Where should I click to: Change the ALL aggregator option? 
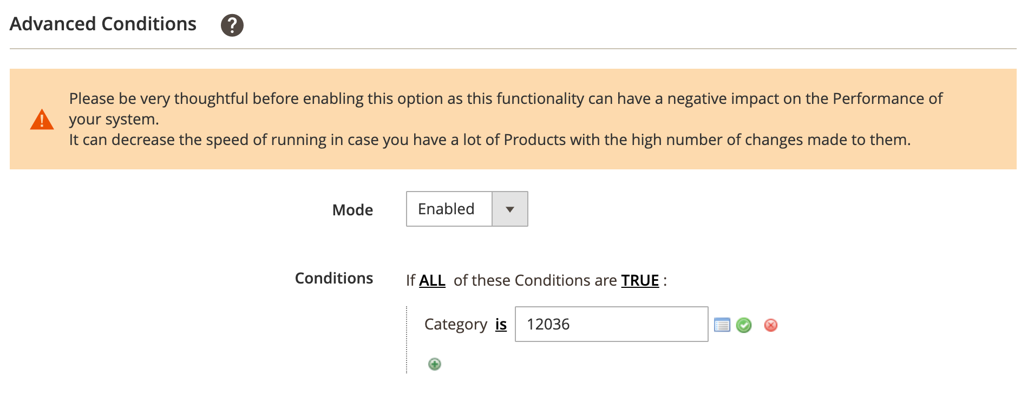pos(432,280)
